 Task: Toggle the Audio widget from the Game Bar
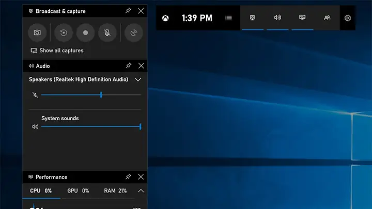point(277,18)
